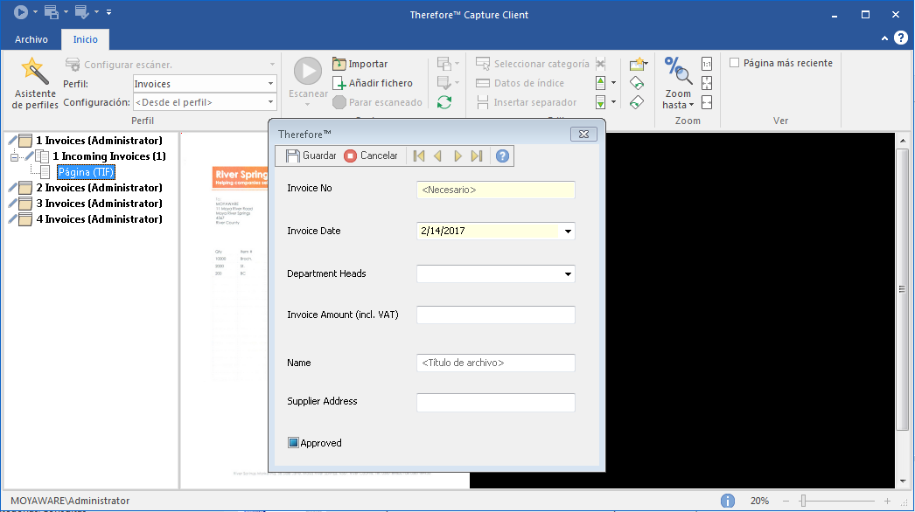
Task: Click the vertical scrollbar up arrow
Action: [x=903, y=141]
